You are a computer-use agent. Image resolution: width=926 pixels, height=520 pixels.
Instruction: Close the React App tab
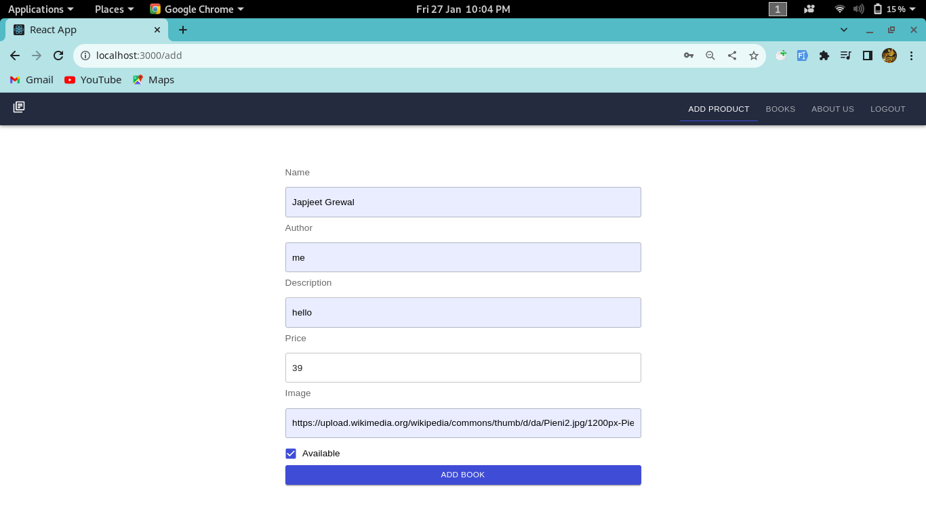[157, 30]
